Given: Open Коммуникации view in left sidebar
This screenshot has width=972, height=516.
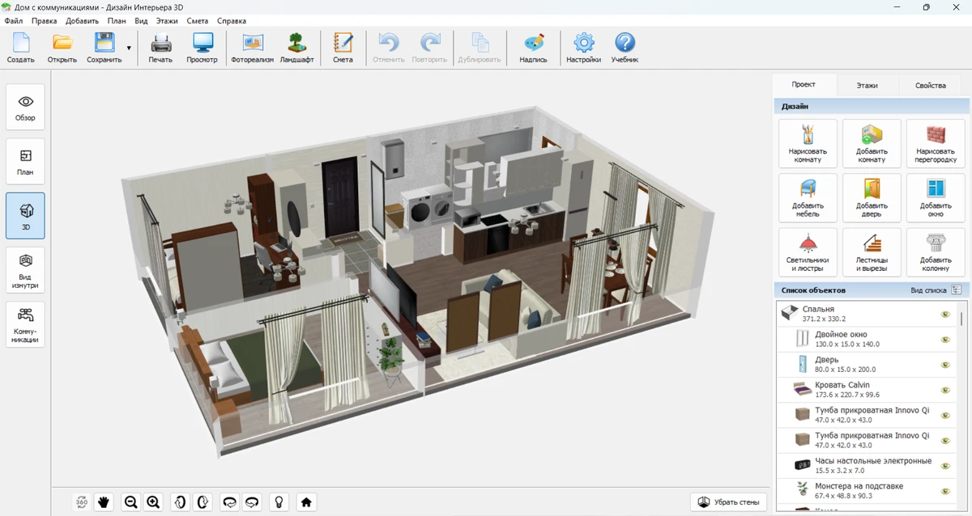Looking at the screenshot, I should point(25,324).
